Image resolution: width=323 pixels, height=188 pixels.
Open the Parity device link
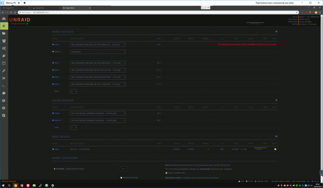57,45
